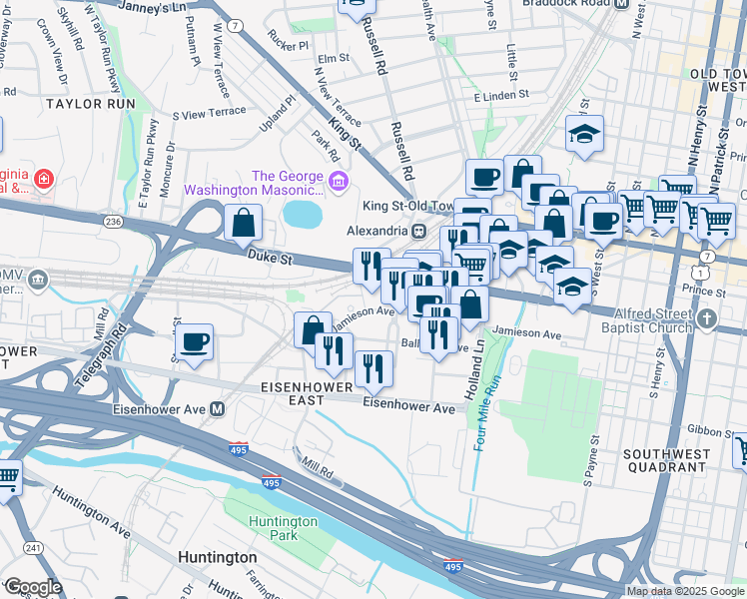The image size is (747, 599).
Task: Open the hospital icon near Taylor Run
Action: tap(44, 179)
